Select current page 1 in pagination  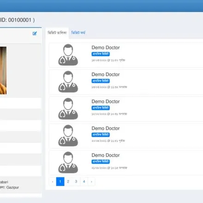point(60,181)
